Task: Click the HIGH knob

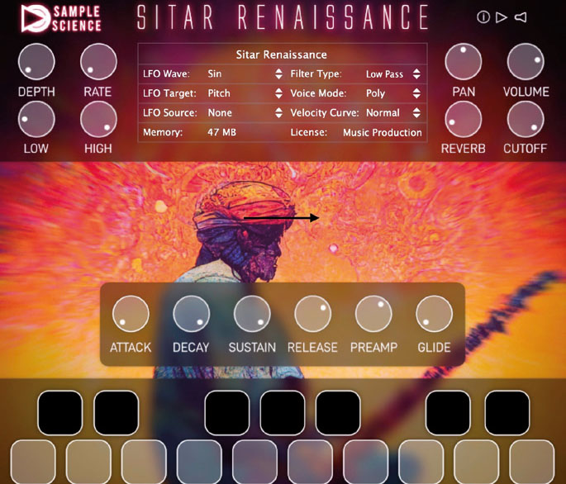Action: tap(98, 119)
